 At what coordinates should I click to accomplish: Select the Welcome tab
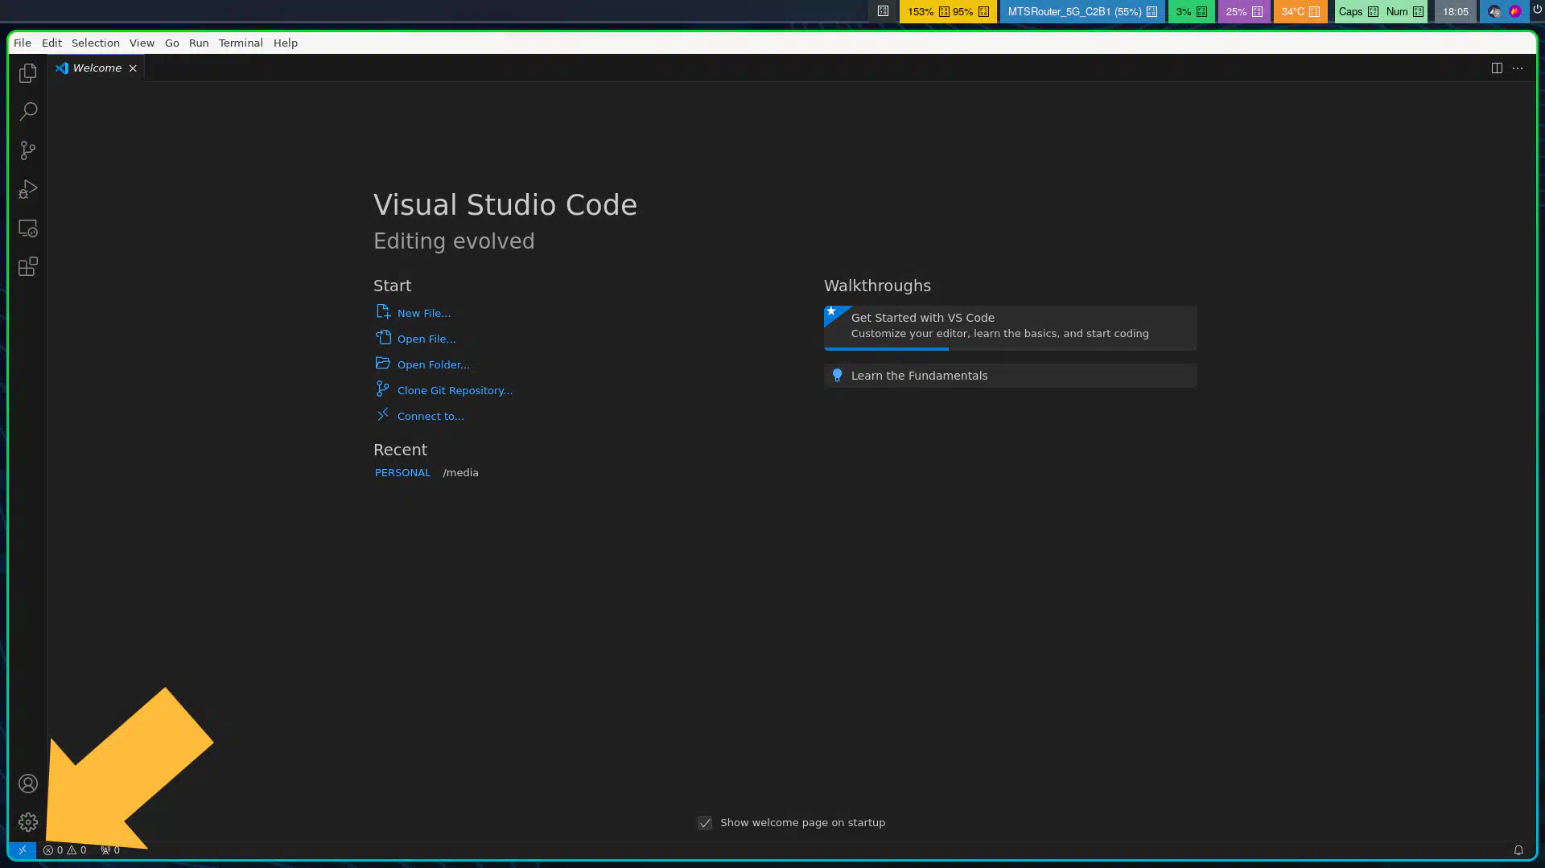(x=96, y=68)
